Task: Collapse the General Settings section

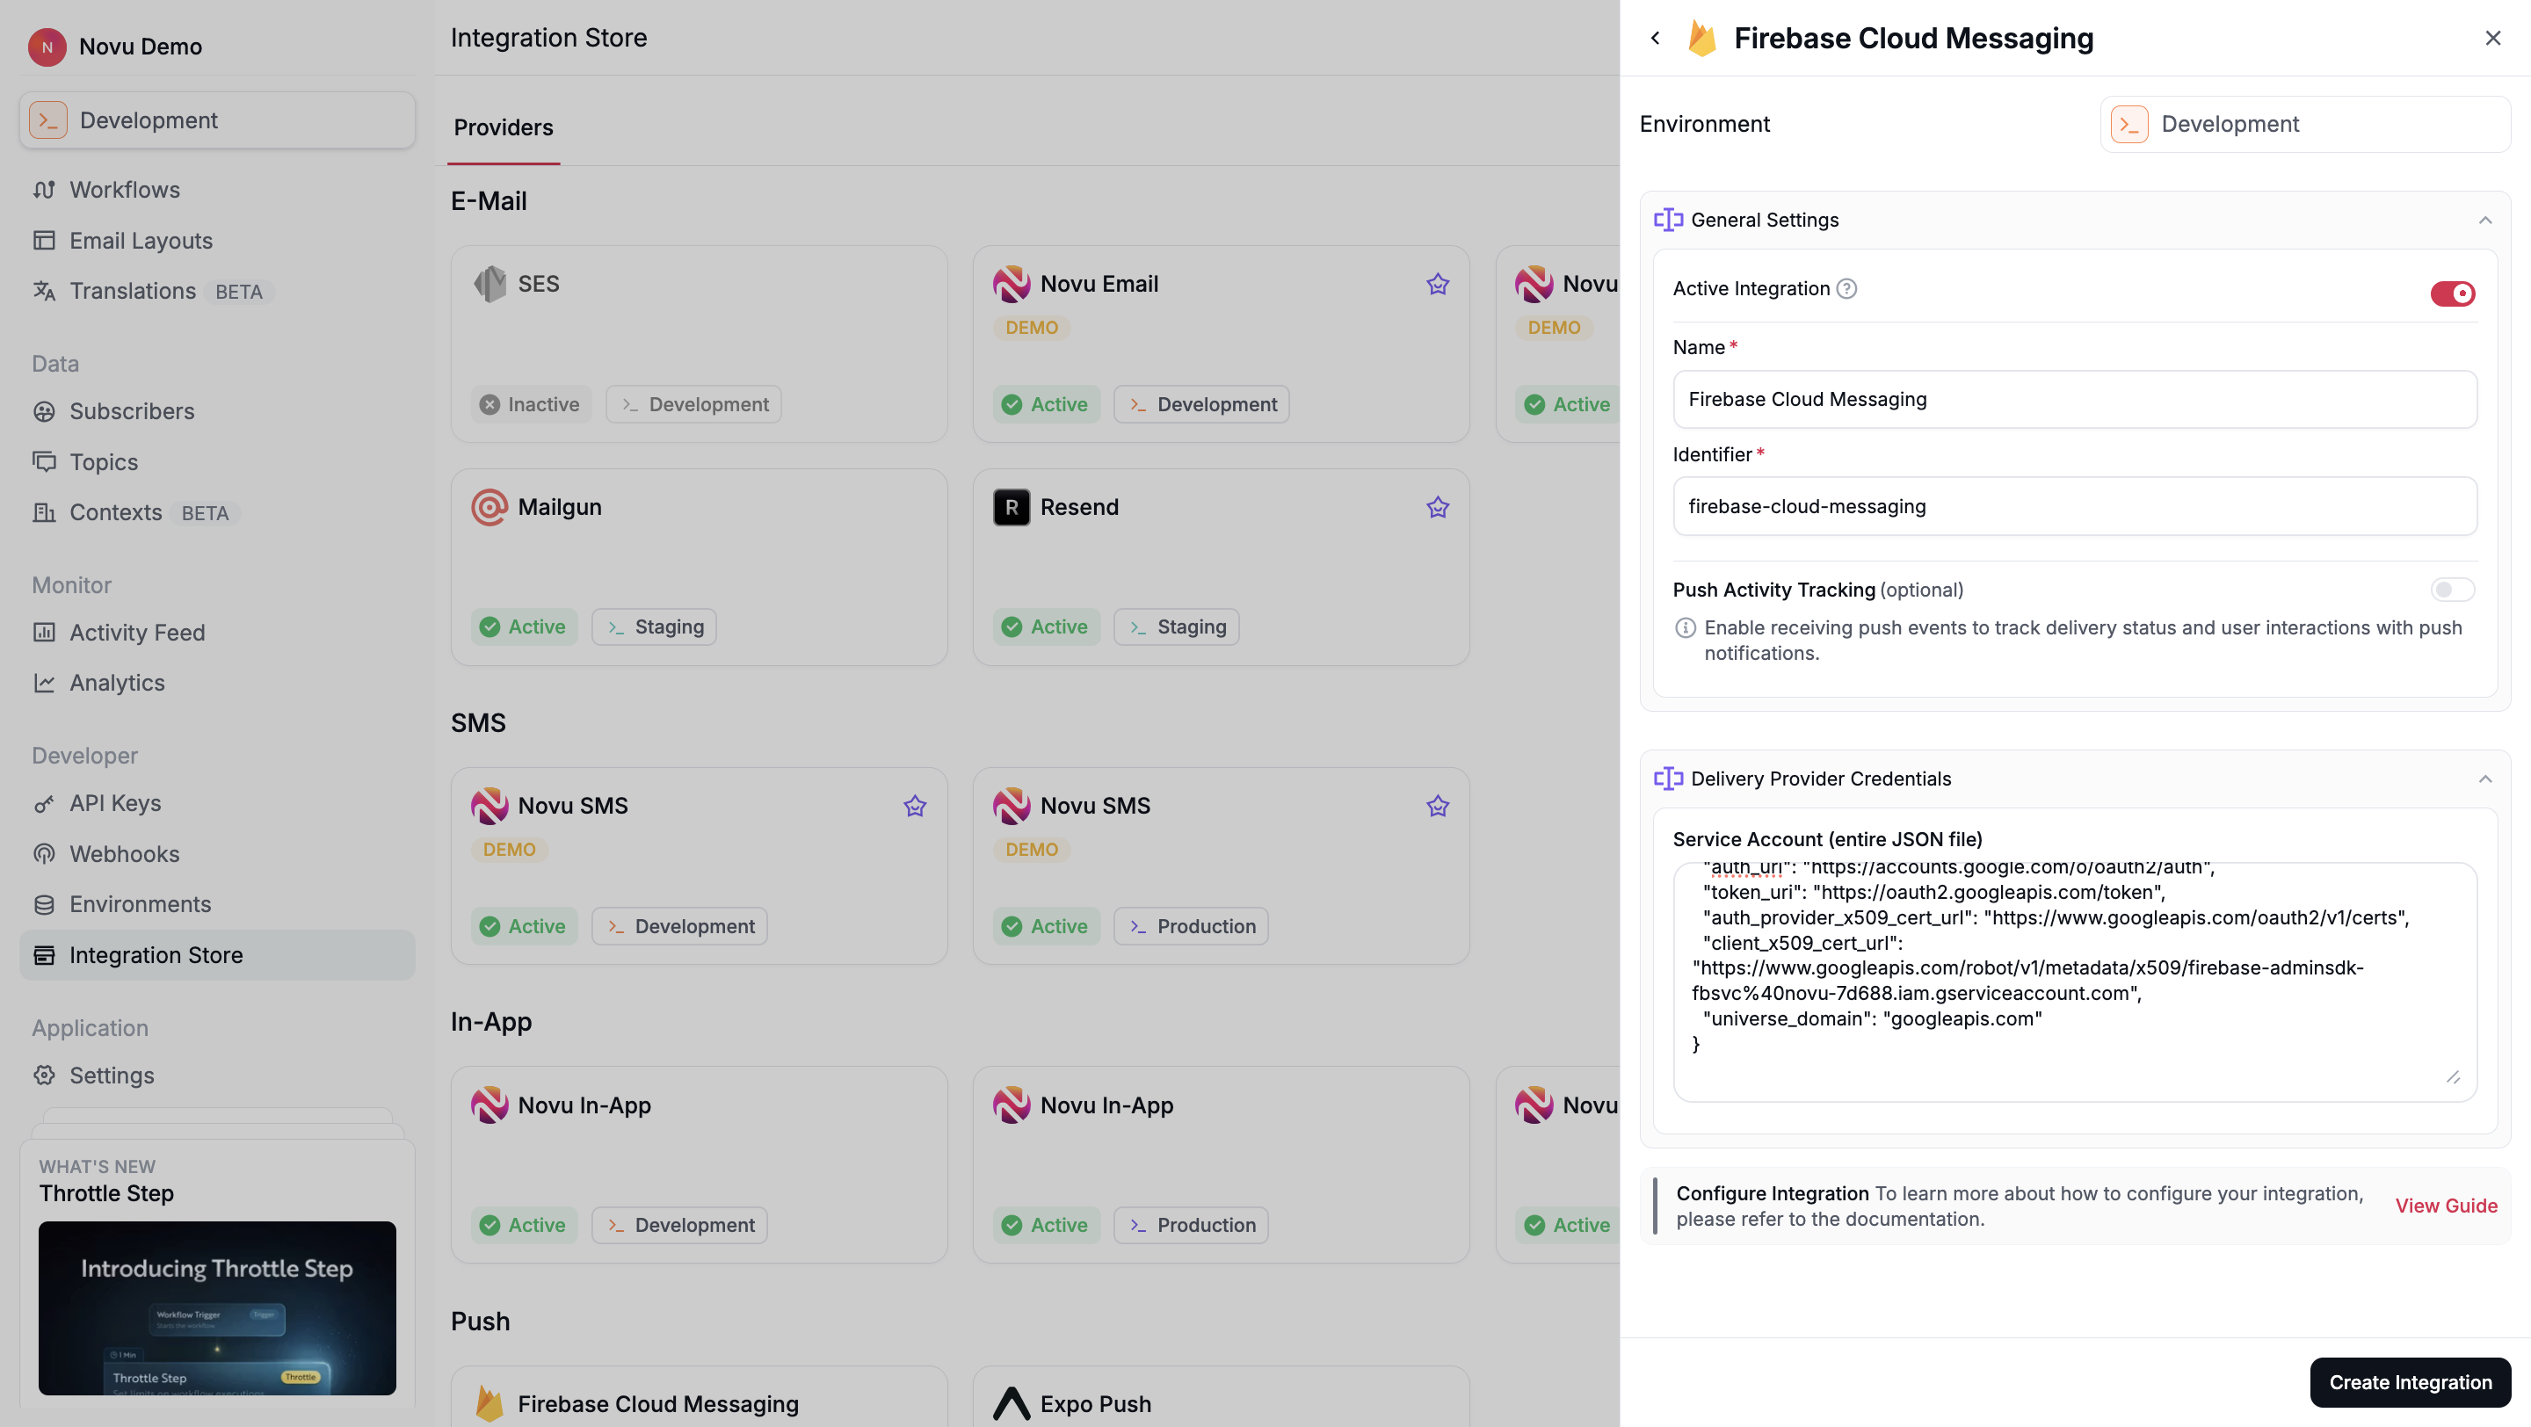Action: (2484, 220)
